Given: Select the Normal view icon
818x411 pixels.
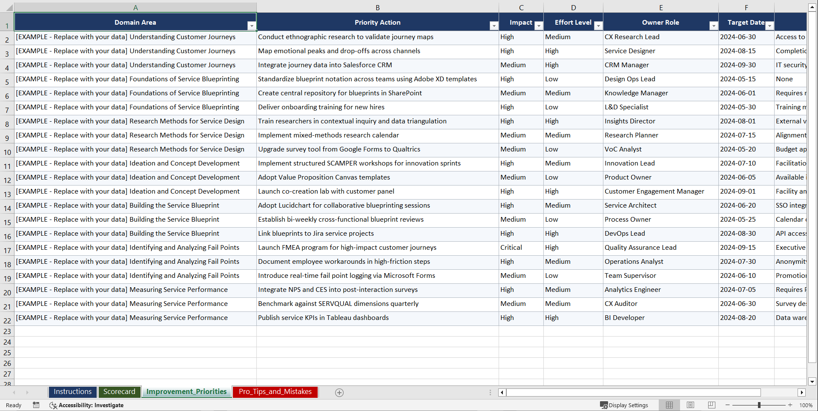Looking at the screenshot, I should (669, 405).
